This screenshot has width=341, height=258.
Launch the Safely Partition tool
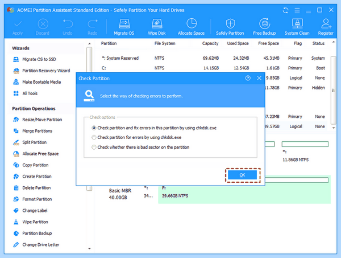click(230, 27)
